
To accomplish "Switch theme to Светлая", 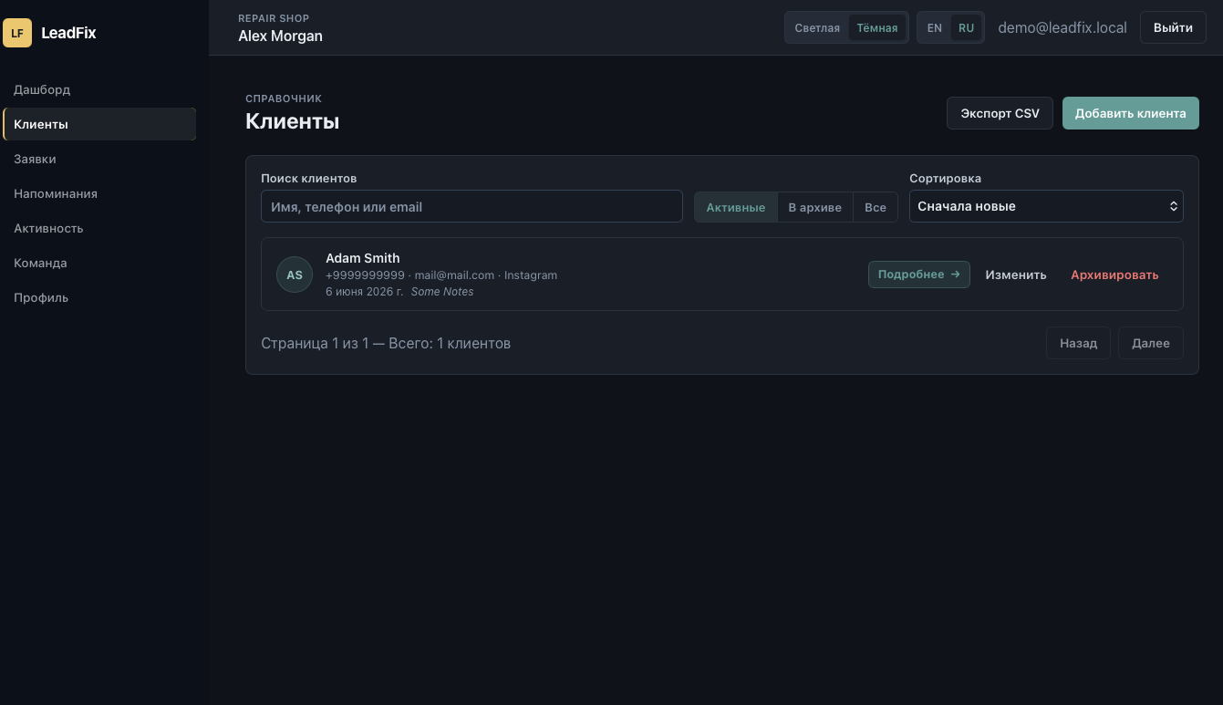I will 817,27.
